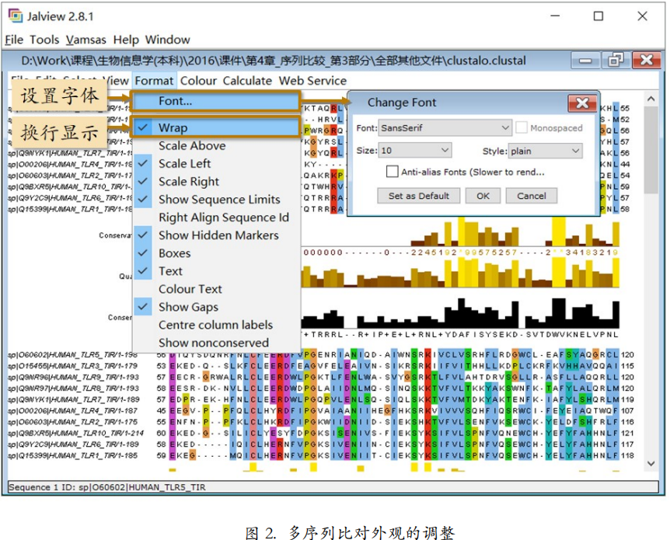Open the Font family dropdown (SansSerif)
The width and height of the screenshot is (670, 540).
(445, 127)
